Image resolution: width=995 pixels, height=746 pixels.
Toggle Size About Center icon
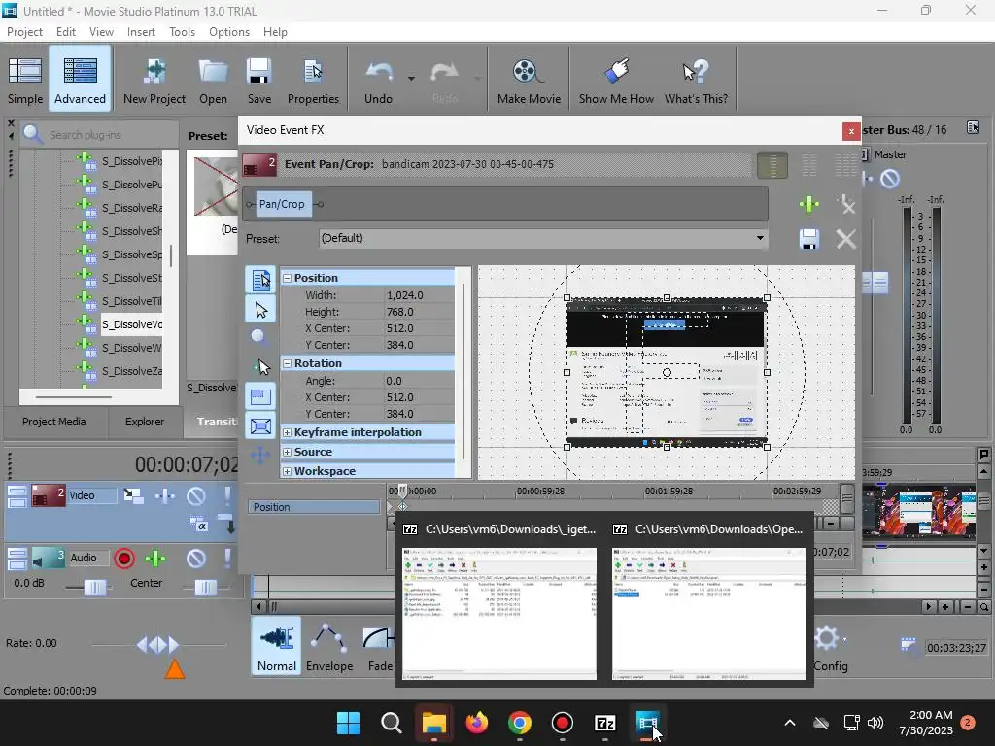[x=260, y=426]
